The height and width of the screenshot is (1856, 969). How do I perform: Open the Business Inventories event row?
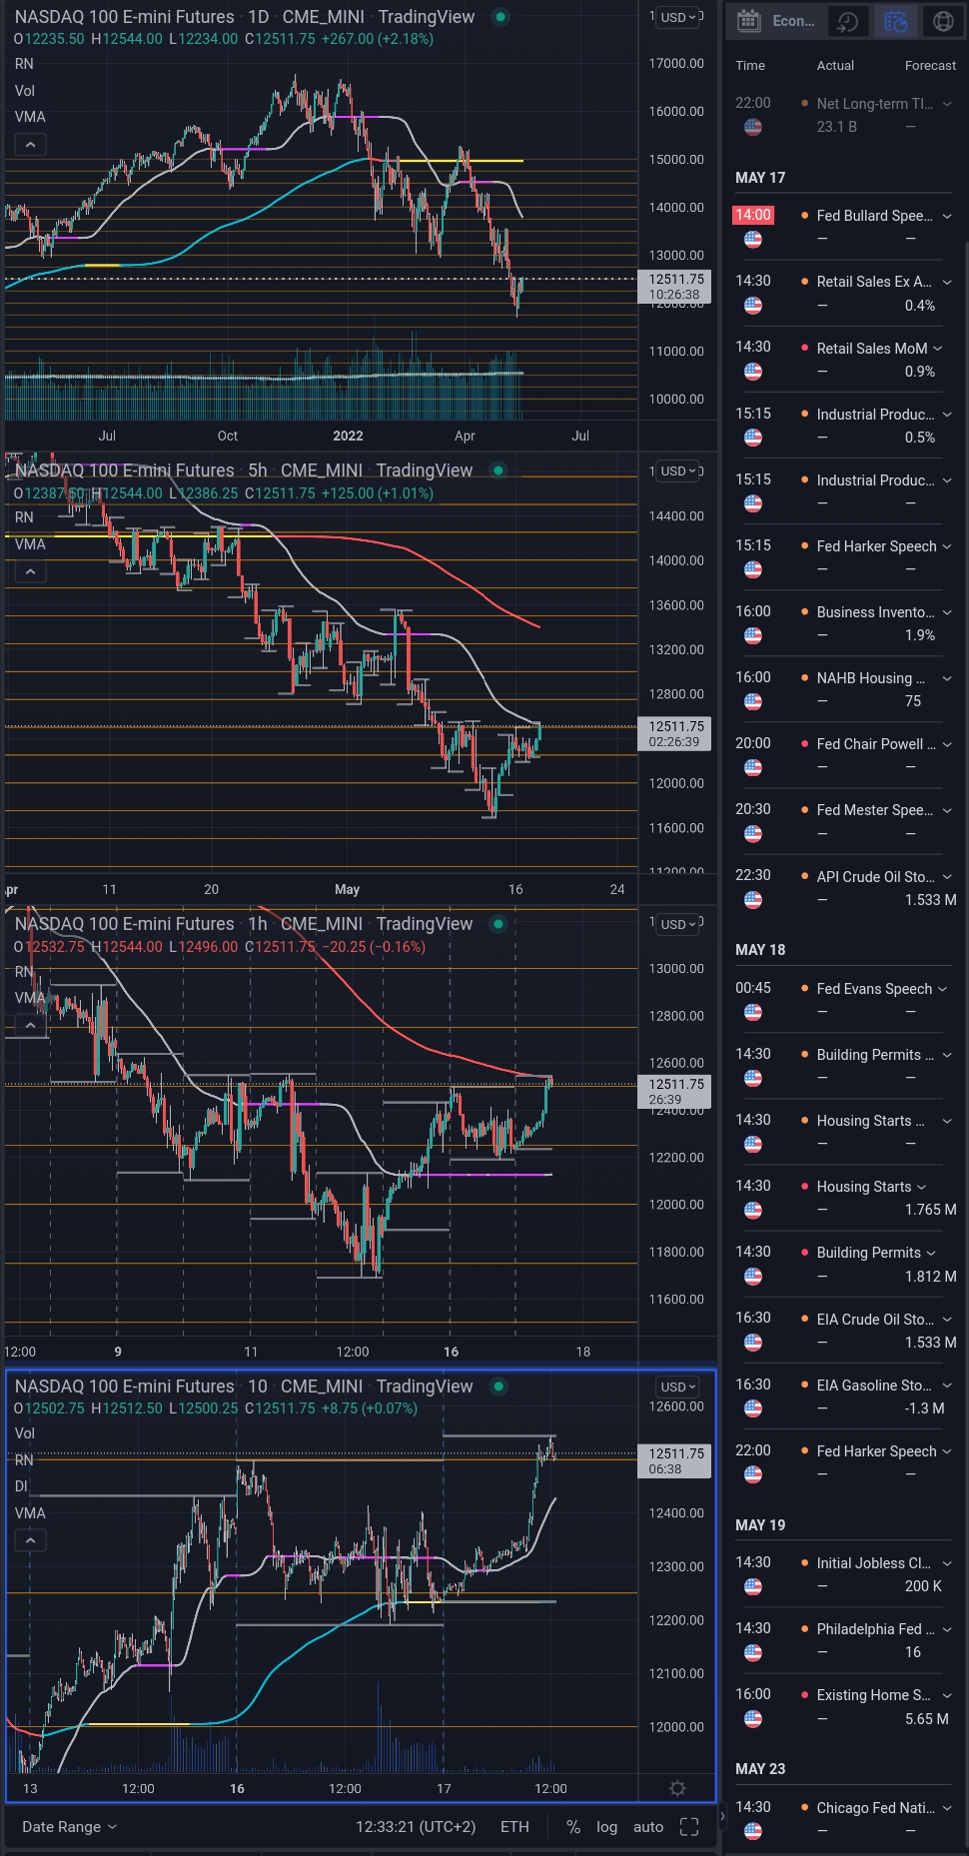pos(843,623)
